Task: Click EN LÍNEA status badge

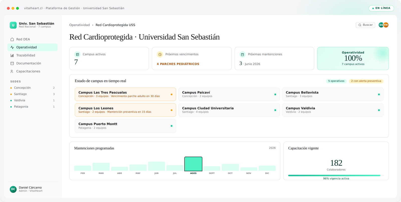Action: [381, 8]
